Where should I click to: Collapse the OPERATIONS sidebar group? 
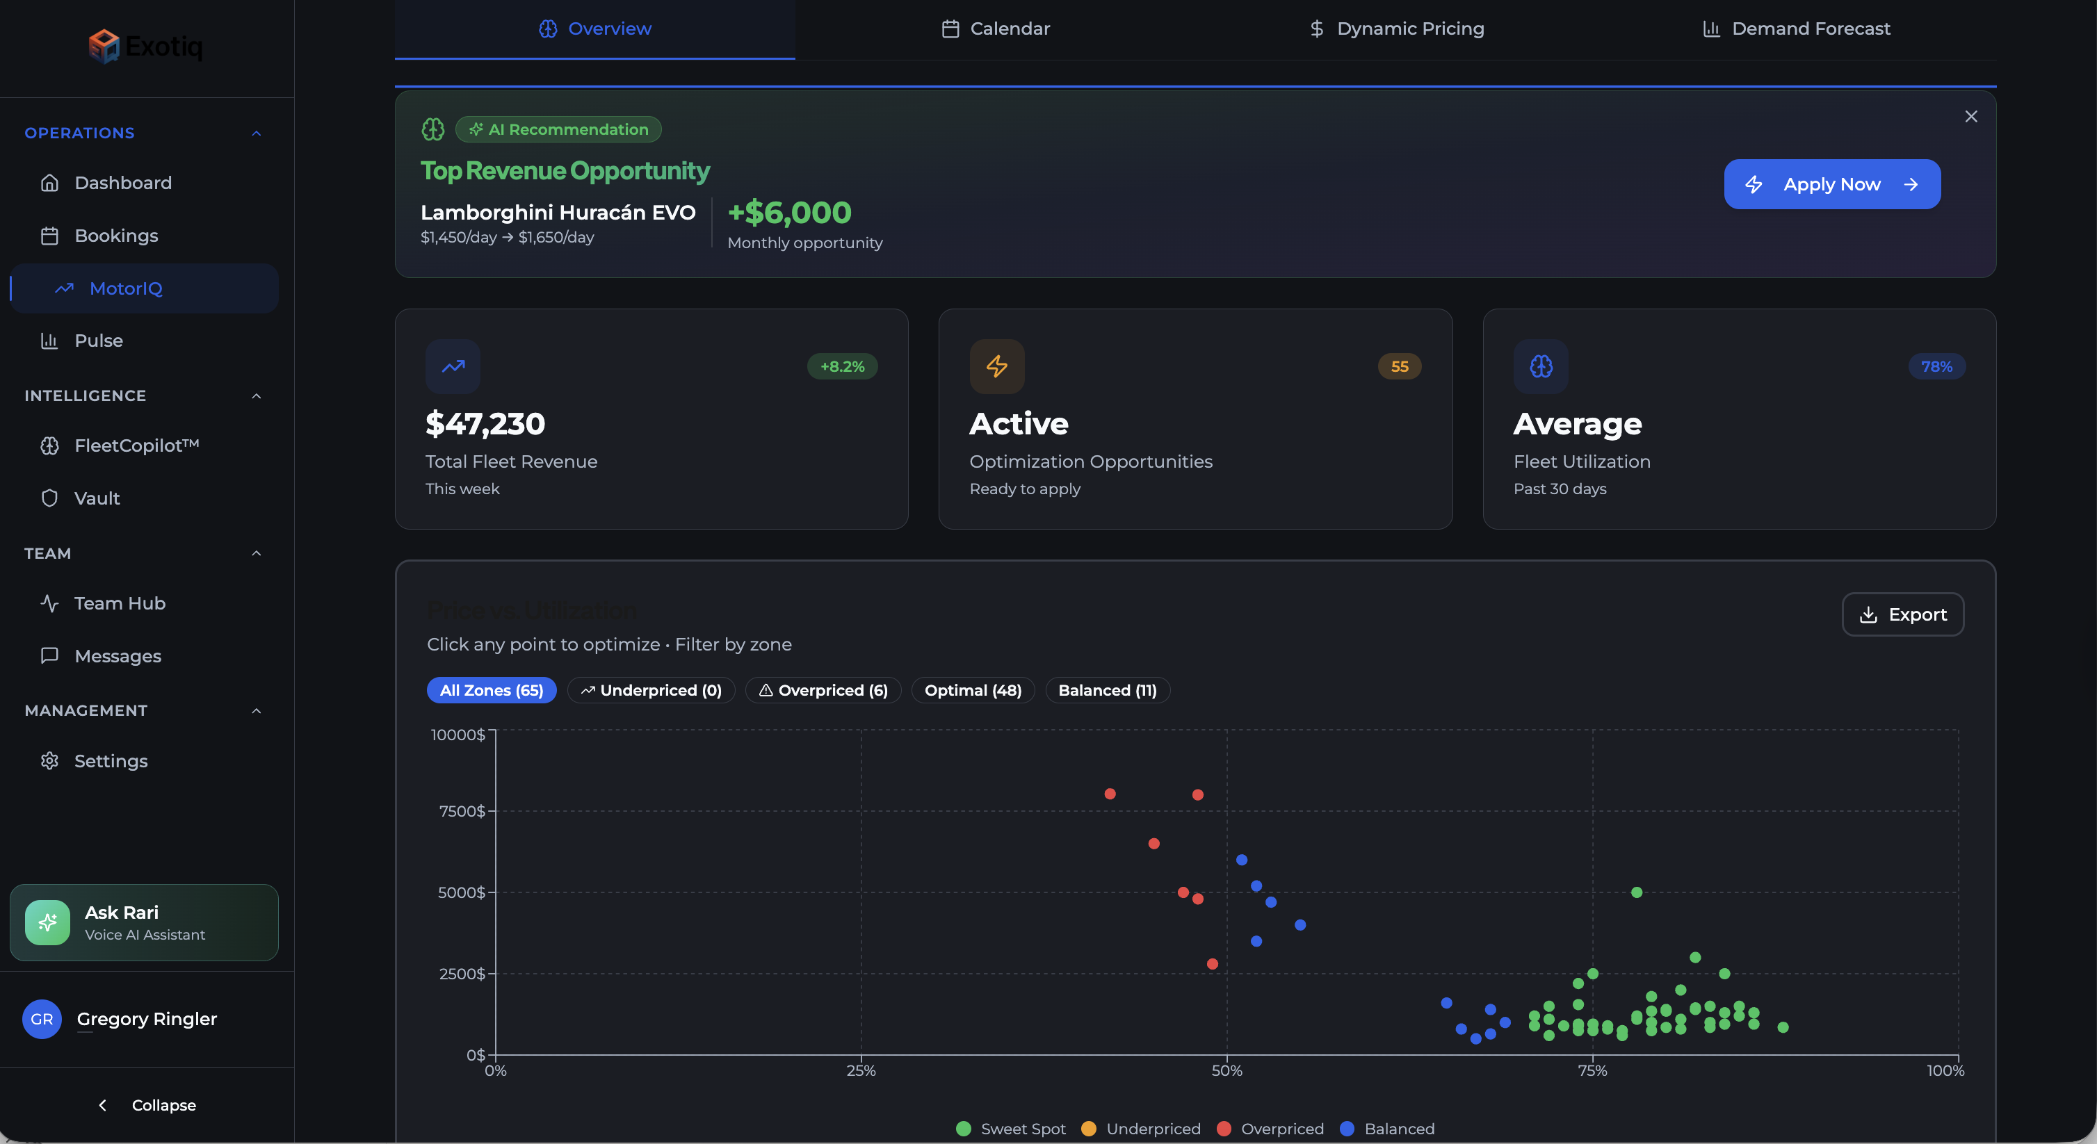257,133
